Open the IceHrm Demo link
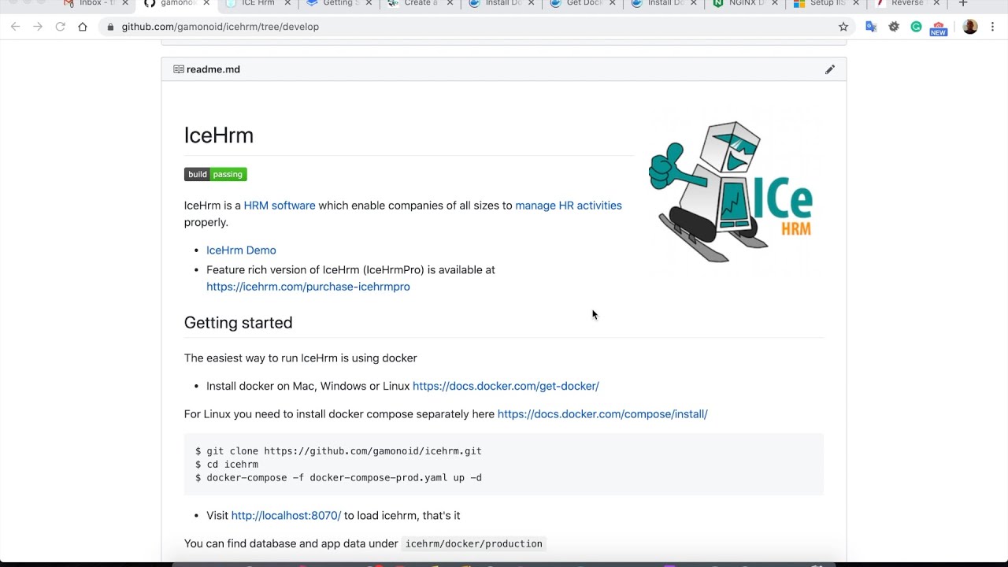 tap(241, 250)
